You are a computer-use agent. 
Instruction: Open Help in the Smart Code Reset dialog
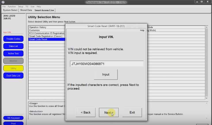pos(142,30)
